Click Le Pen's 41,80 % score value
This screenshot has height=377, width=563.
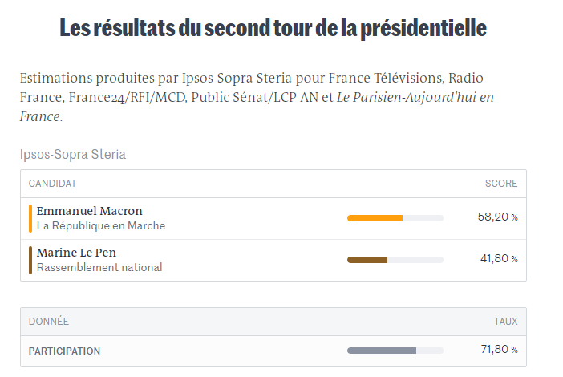(x=497, y=260)
